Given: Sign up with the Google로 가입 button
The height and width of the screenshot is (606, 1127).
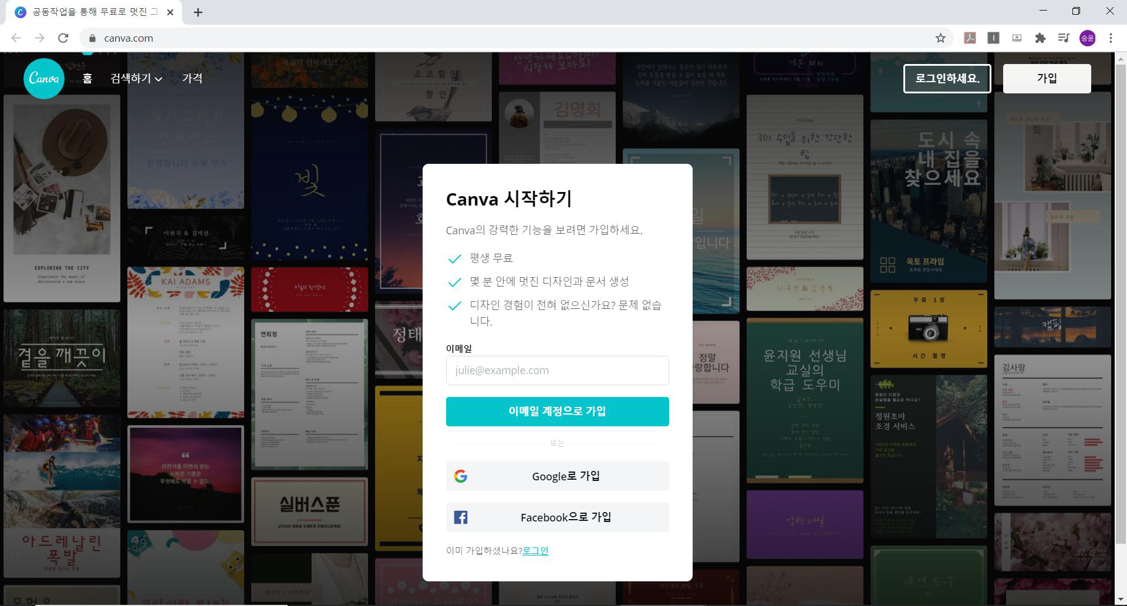Looking at the screenshot, I should (x=557, y=476).
